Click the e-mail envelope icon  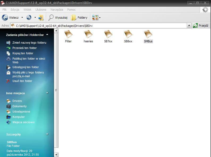[x=8, y=73]
